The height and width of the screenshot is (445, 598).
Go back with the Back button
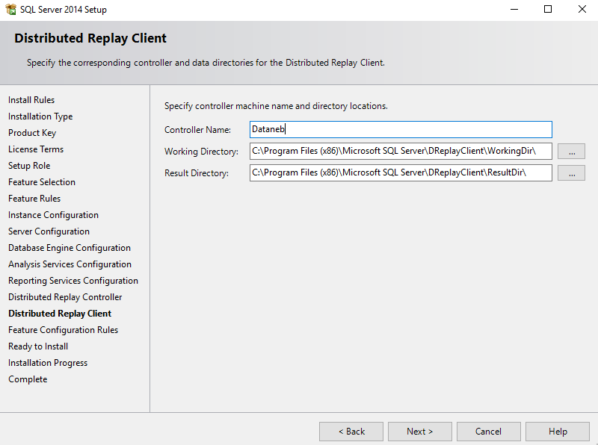pyautogui.click(x=351, y=432)
